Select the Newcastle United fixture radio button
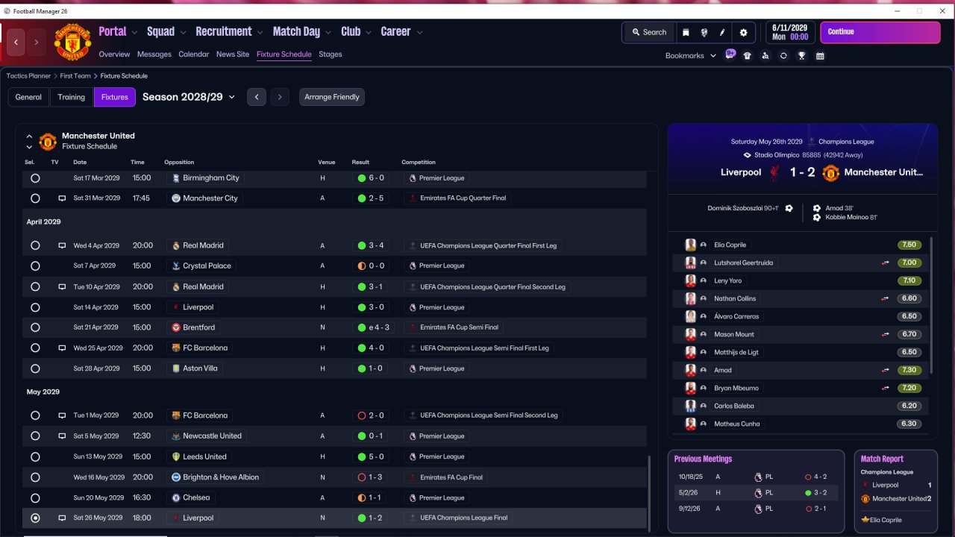Screen dimensions: 955x537 [x=35, y=436]
